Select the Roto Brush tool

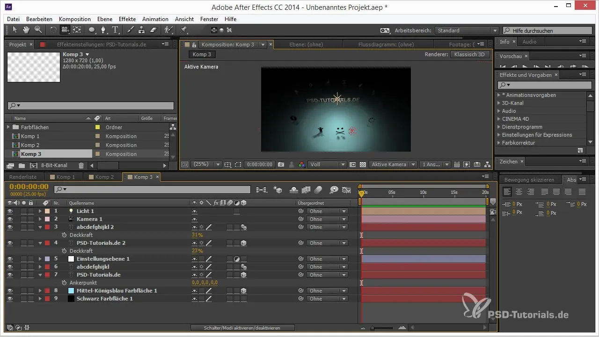pos(168,30)
